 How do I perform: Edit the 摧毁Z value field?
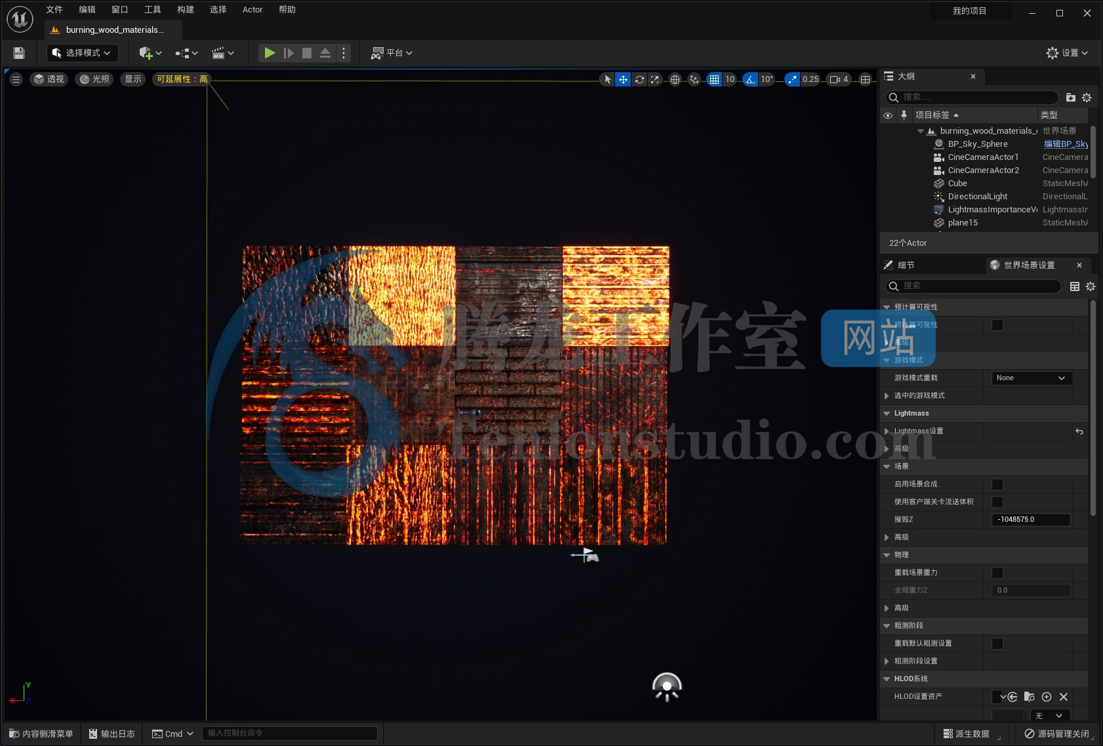[x=1031, y=520]
